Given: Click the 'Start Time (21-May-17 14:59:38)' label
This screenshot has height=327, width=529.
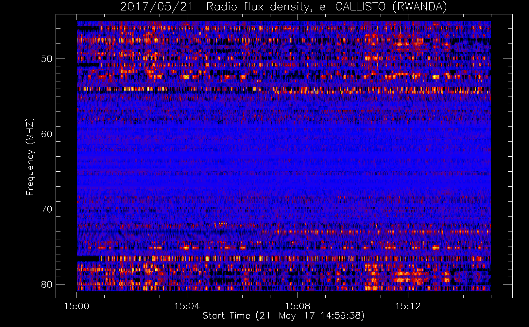Looking at the screenshot, I should 283,316.
